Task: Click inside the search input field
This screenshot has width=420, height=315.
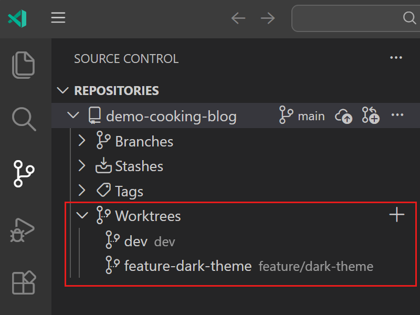Action: point(352,18)
